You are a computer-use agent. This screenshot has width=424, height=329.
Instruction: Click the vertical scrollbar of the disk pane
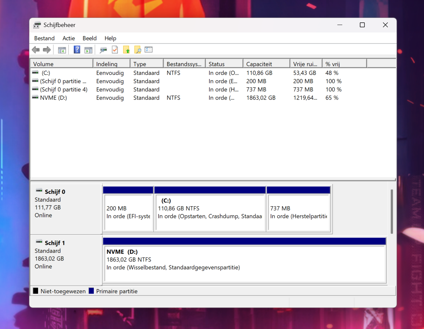click(x=392, y=211)
